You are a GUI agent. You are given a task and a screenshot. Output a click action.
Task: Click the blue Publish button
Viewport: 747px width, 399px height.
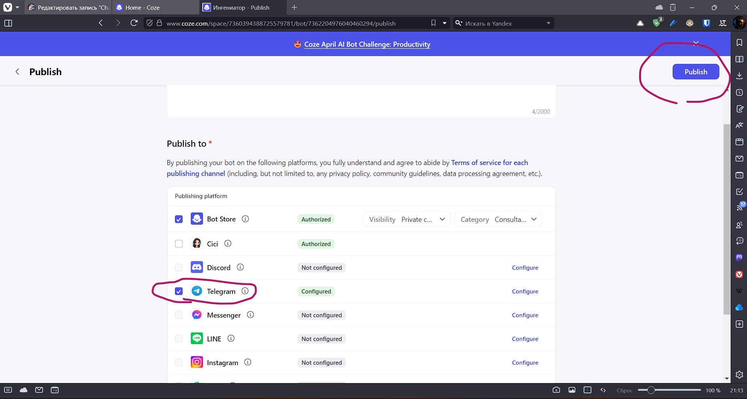(696, 72)
